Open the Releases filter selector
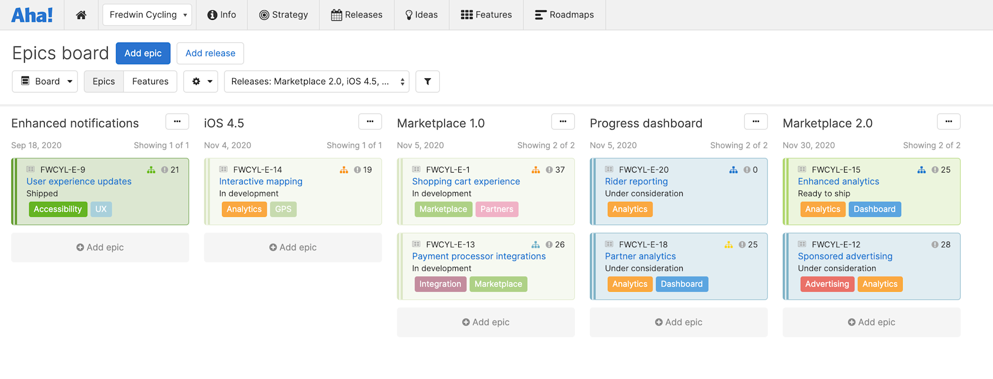 (316, 81)
